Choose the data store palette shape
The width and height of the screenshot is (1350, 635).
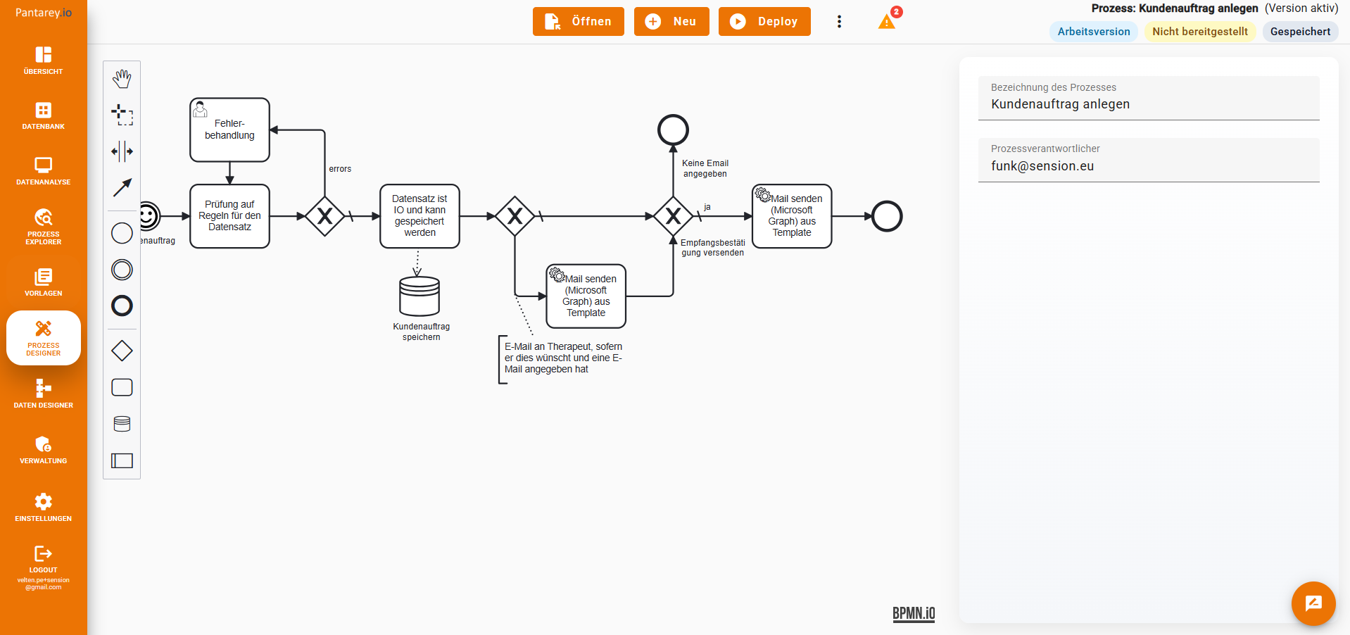click(122, 424)
